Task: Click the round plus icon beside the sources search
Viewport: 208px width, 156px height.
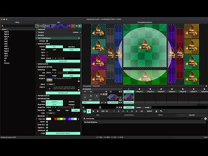Action: click(x=205, y=119)
